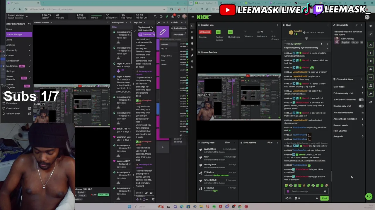
Task: Click Kick chat message input field
Action: (306, 192)
